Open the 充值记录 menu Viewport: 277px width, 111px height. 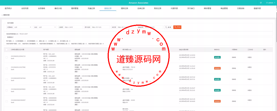pyautogui.click(x=91, y=8)
